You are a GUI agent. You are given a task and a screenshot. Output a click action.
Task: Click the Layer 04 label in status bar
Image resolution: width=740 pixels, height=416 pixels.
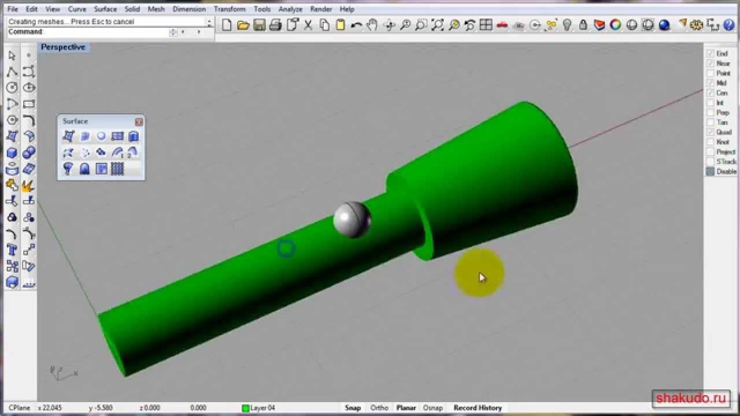tap(262, 408)
